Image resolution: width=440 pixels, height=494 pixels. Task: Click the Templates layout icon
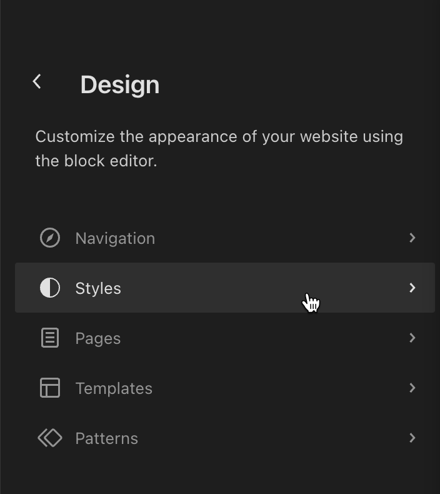pos(50,388)
